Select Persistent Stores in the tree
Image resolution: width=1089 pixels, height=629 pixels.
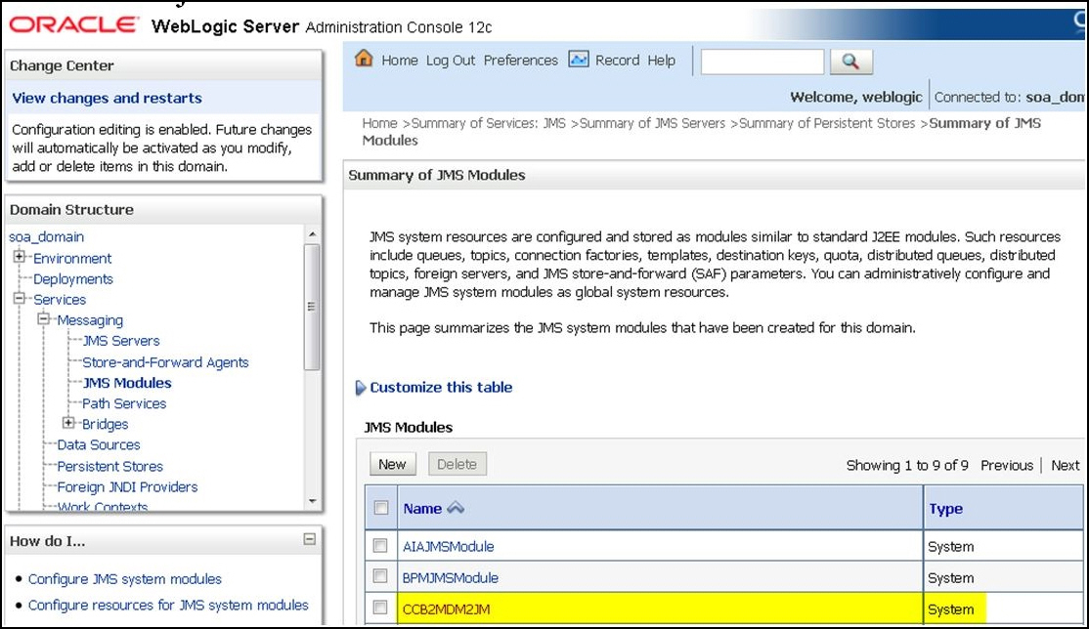pyautogui.click(x=109, y=466)
